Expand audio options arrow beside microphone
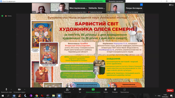This screenshot has width=175, height=98. (11, 90)
